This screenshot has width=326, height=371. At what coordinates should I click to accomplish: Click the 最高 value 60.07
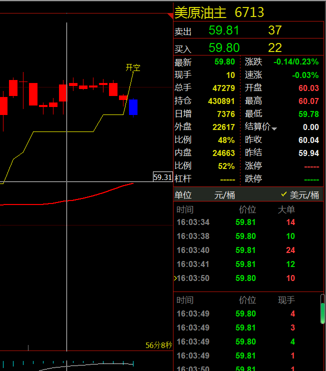click(x=308, y=101)
